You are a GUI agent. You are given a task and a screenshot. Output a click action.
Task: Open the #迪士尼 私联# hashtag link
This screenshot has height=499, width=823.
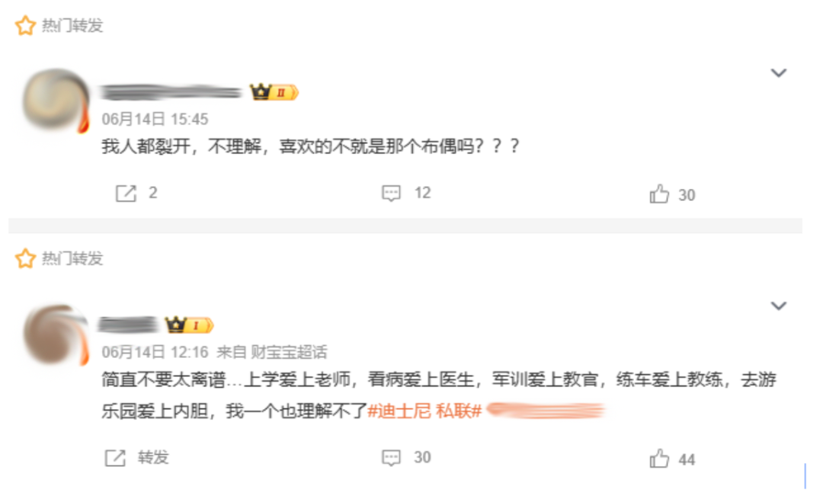pos(424,411)
